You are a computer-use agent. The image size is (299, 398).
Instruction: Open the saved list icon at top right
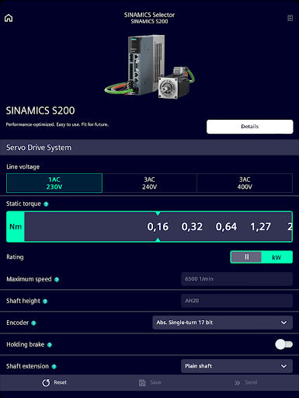(x=290, y=18)
